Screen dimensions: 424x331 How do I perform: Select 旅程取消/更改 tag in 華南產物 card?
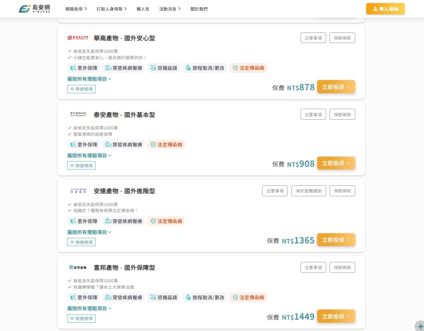(204, 68)
